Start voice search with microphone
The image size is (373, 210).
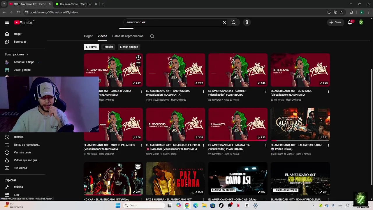(x=247, y=22)
